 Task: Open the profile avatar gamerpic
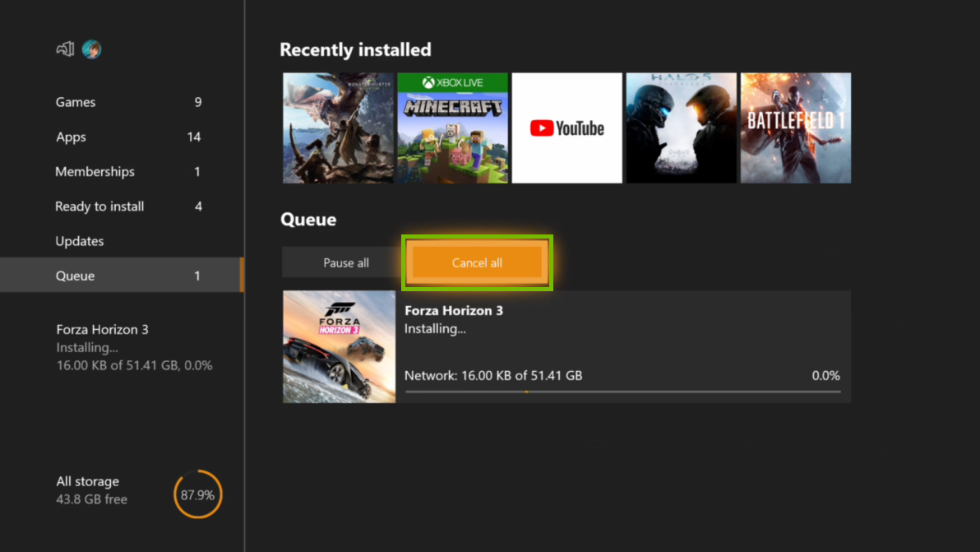click(91, 49)
